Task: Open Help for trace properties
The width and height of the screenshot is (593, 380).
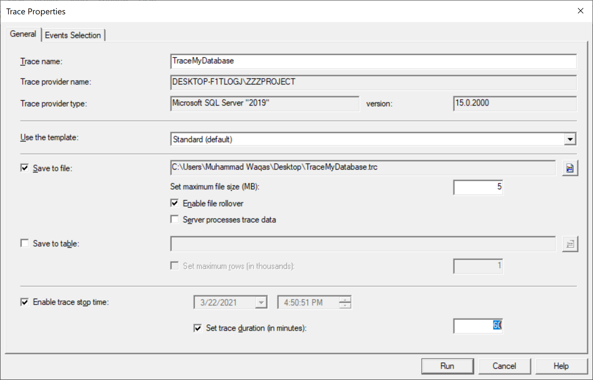Action: [561, 366]
